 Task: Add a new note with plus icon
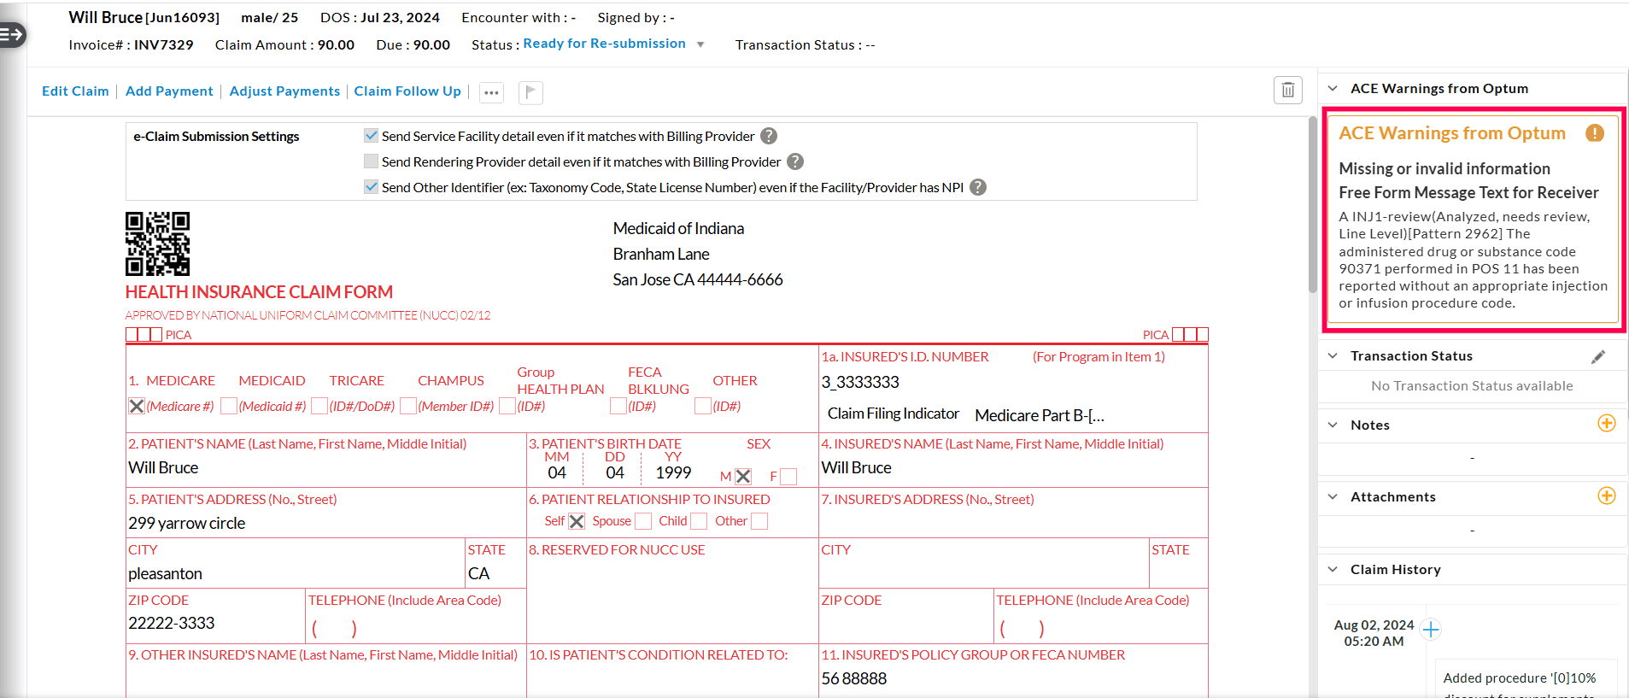[x=1606, y=424]
